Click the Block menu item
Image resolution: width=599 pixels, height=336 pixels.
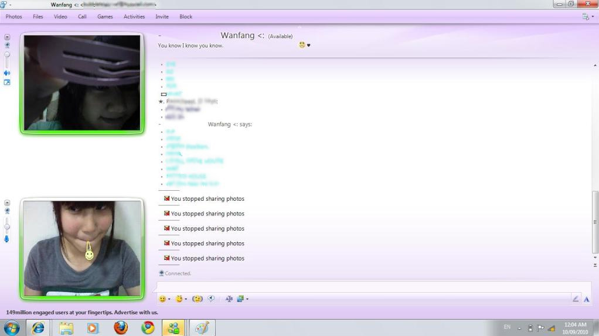click(x=186, y=17)
